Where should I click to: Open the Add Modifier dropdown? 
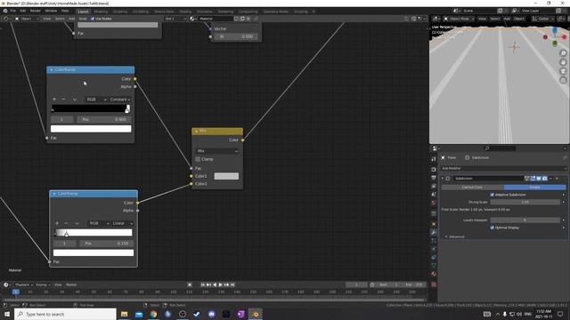point(504,168)
